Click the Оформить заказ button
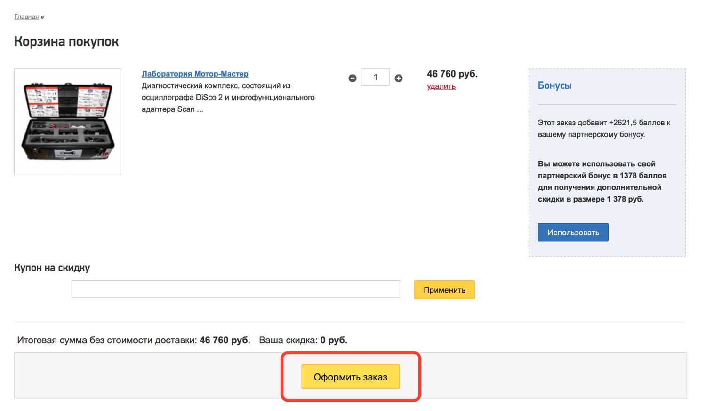Screen dimensions: 706x411 pyautogui.click(x=350, y=377)
